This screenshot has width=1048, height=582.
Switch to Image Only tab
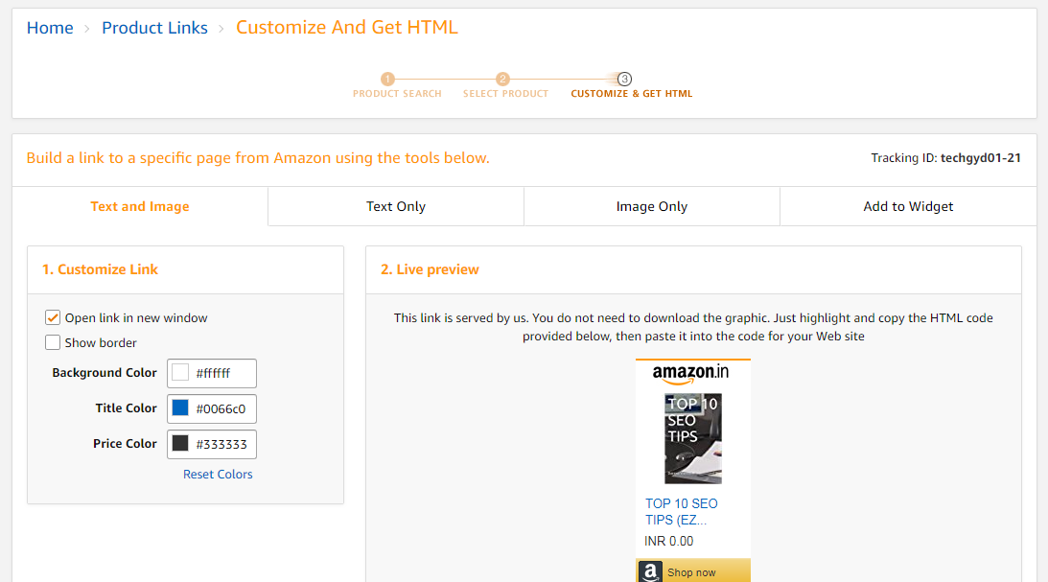coord(652,206)
